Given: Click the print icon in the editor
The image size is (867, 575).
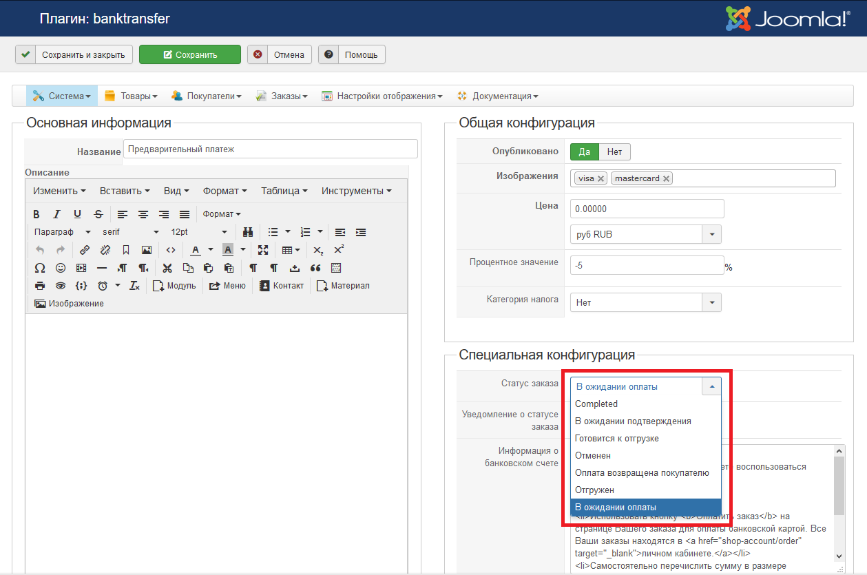Looking at the screenshot, I should point(39,286).
